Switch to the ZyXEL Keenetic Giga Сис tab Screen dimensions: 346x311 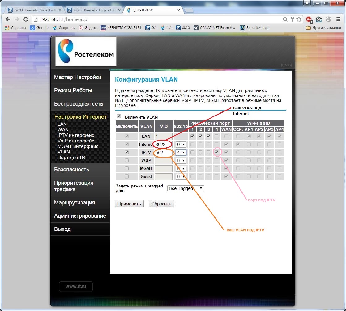click(94, 10)
